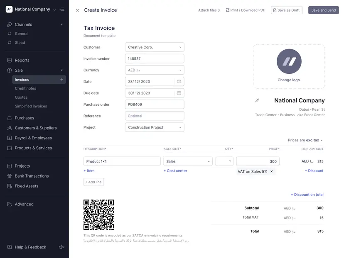This screenshot has height=258, width=344.
Task: Open the General channel
Action: coord(22,34)
